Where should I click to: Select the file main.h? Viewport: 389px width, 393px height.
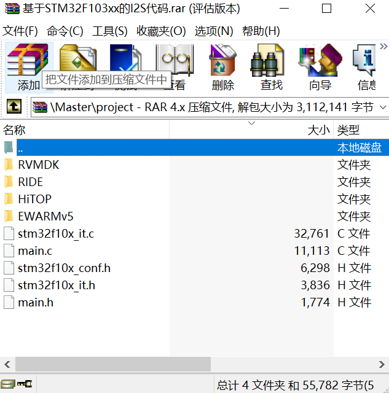pyautogui.click(x=36, y=303)
